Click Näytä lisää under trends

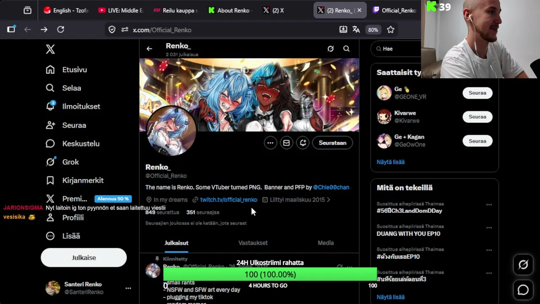click(391, 297)
